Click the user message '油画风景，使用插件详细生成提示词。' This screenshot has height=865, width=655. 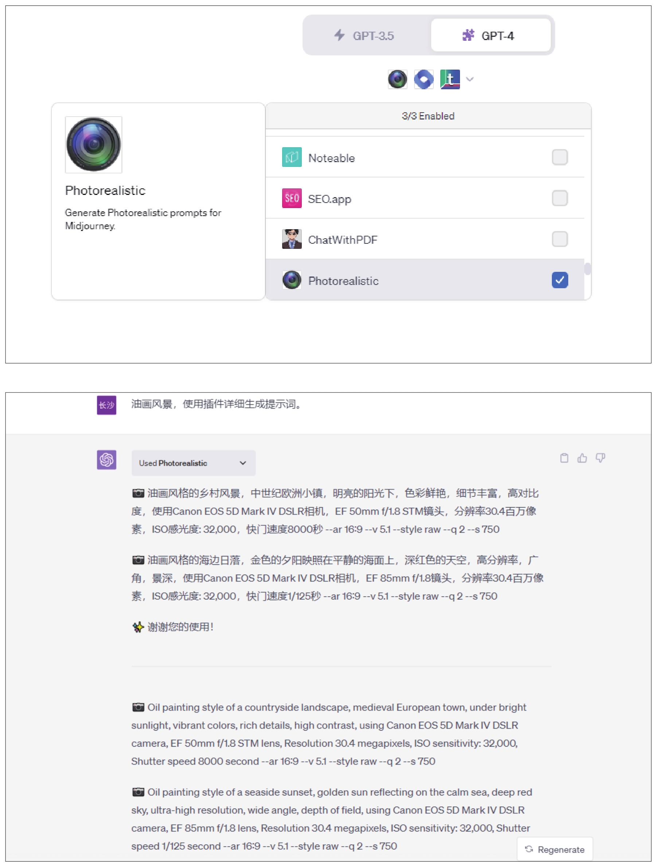(217, 404)
